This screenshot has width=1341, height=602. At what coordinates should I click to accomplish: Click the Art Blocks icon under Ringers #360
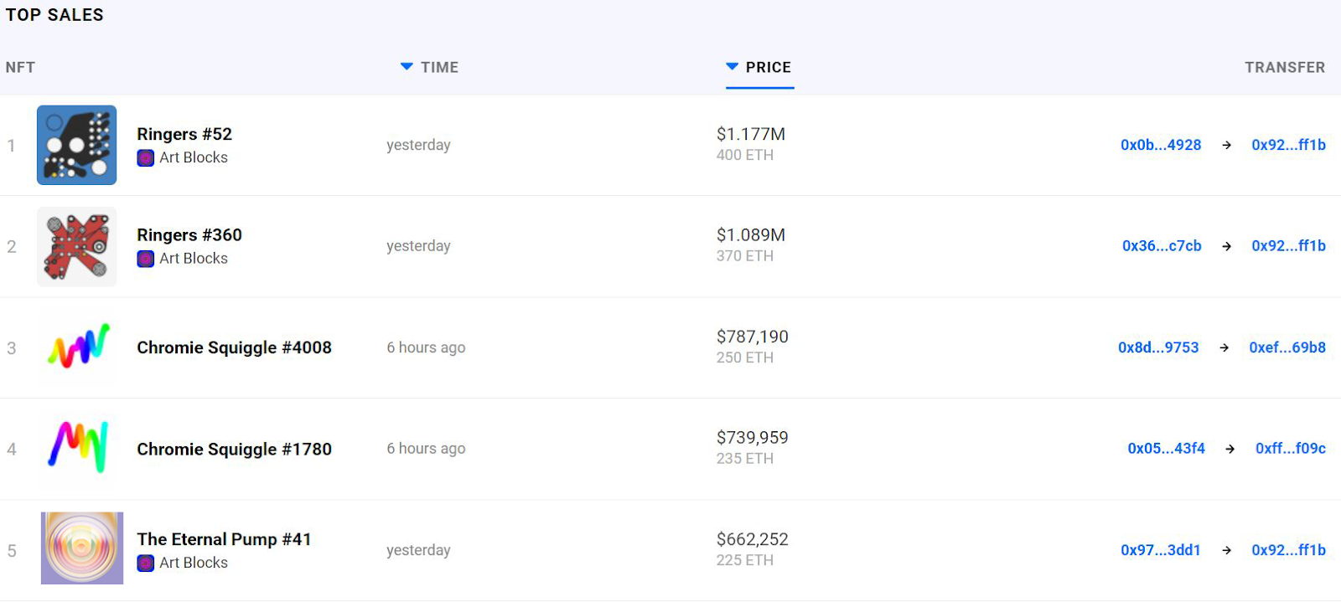146,259
